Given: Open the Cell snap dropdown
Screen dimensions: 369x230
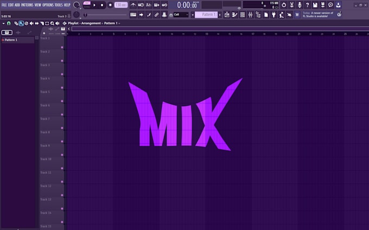Looking at the screenshot, I should pyautogui.click(x=181, y=15).
